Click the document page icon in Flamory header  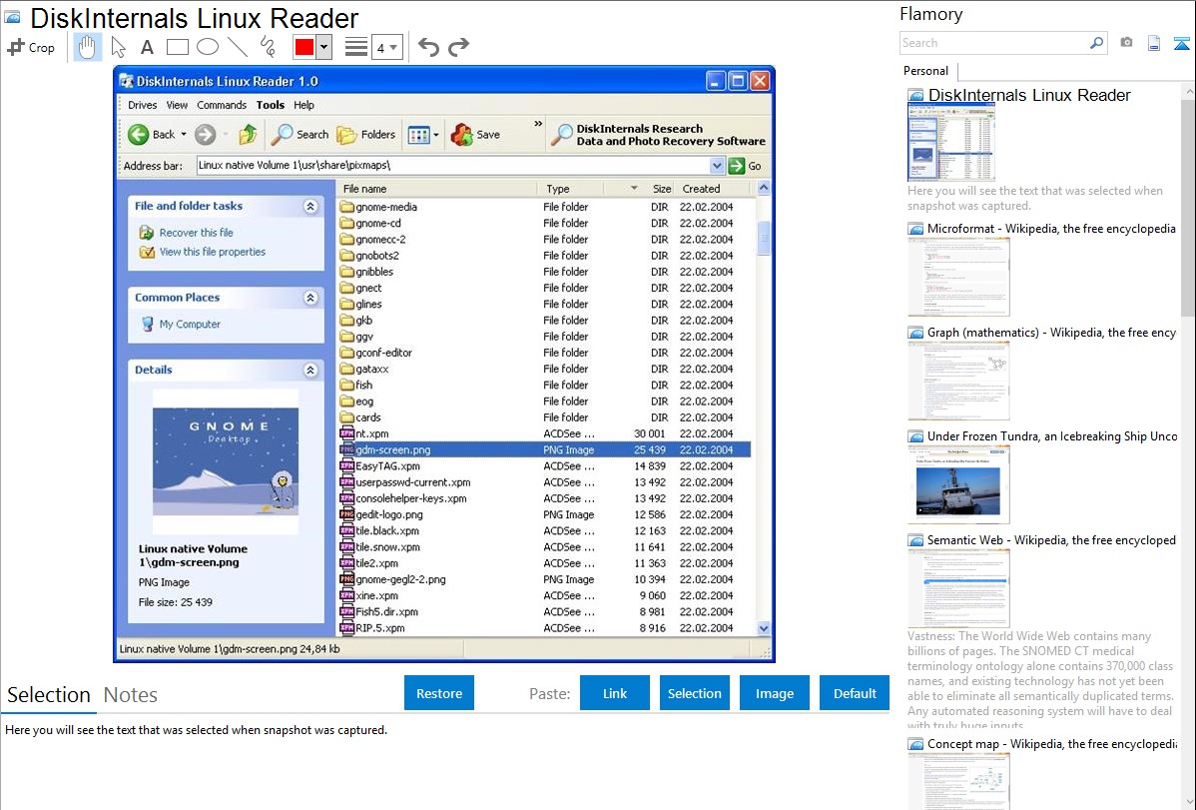pos(1154,43)
